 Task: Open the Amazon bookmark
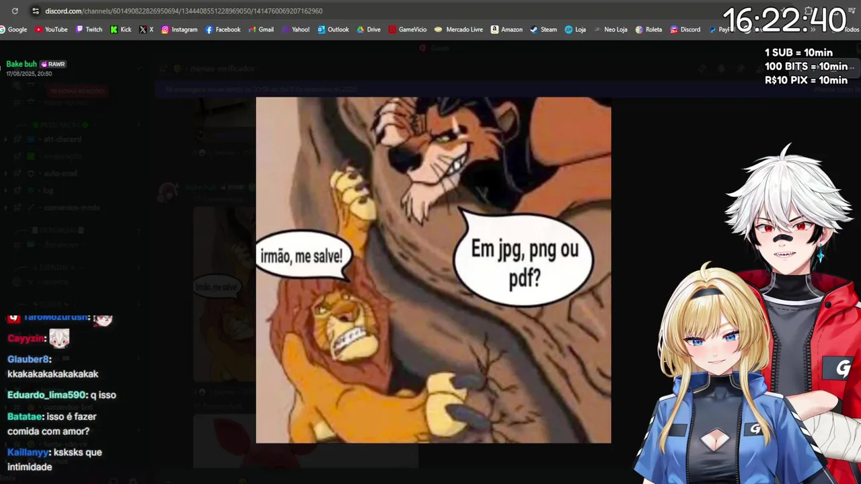pyautogui.click(x=507, y=30)
